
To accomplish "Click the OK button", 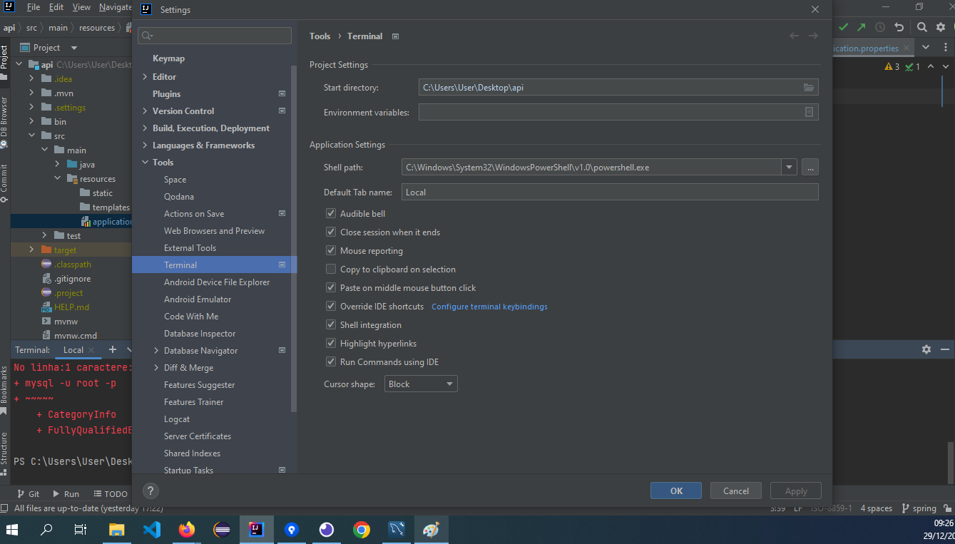I will (x=676, y=491).
